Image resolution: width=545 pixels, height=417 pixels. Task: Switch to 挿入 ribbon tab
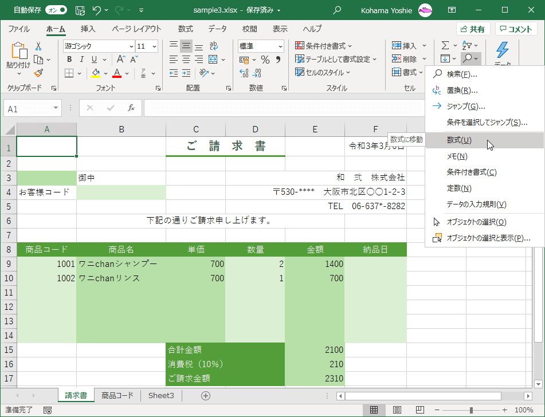88,29
